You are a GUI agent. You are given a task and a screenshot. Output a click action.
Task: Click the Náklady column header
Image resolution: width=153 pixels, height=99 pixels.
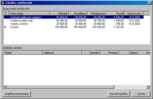59,13
